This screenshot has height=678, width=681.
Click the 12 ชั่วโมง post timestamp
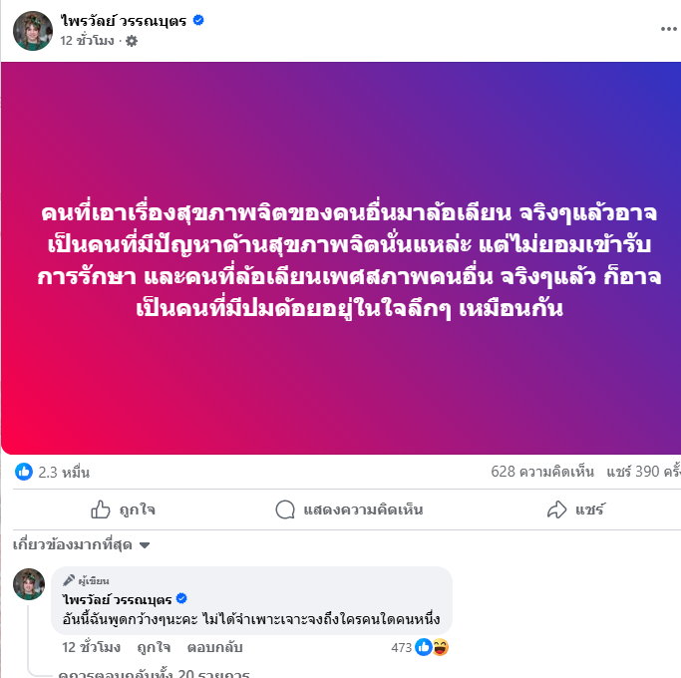point(87,41)
